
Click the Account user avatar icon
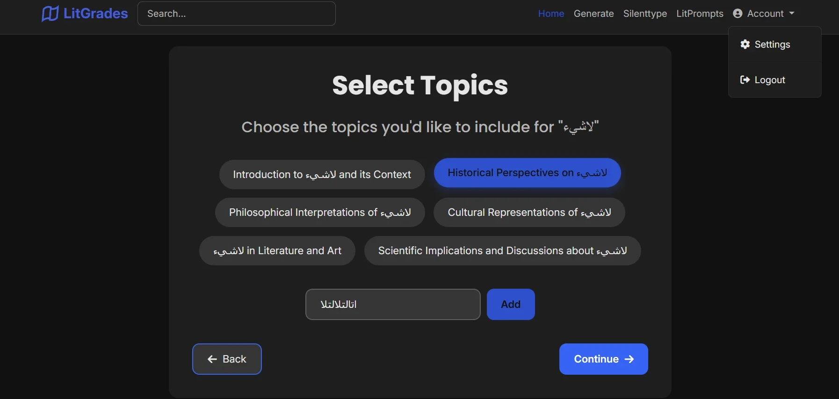(738, 14)
